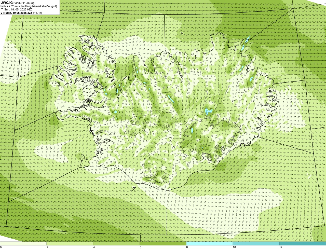Click the light green 2–4 legend segment
This screenshot has width=326, height=249.
tap(70, 243)
